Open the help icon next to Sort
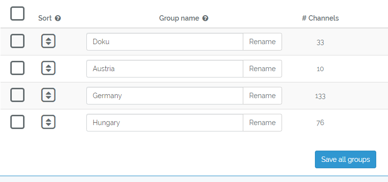This screenshot has height=182, width=388. (58, 18)
